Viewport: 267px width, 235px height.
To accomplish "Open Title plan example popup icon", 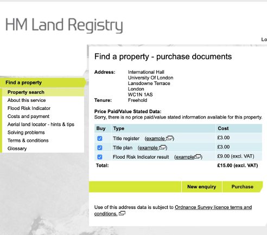I will [162, 147].
